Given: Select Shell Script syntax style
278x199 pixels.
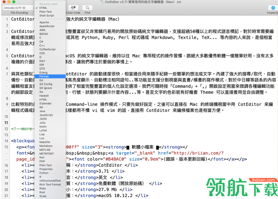Looking at the screenshot, I should point(47,16).
